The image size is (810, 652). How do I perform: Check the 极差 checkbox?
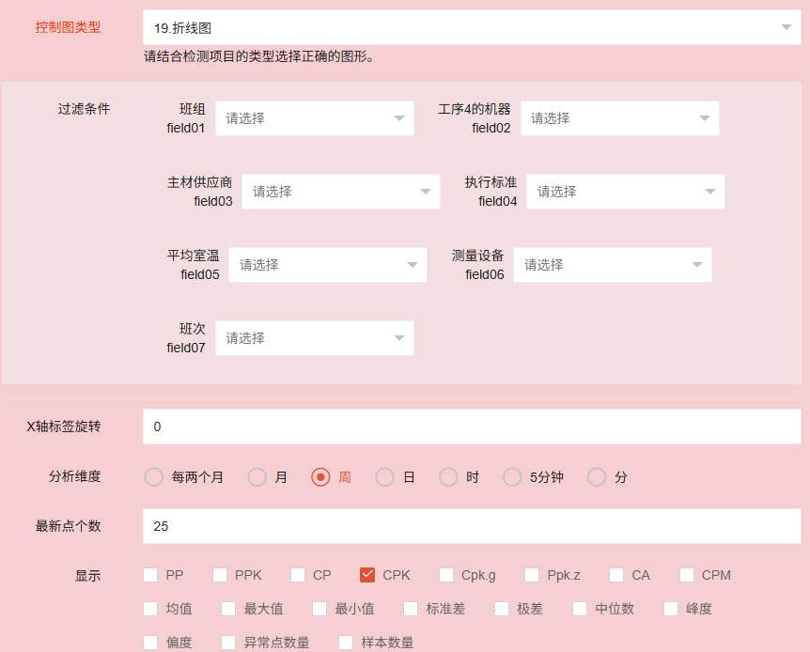(x=502, y=609)
